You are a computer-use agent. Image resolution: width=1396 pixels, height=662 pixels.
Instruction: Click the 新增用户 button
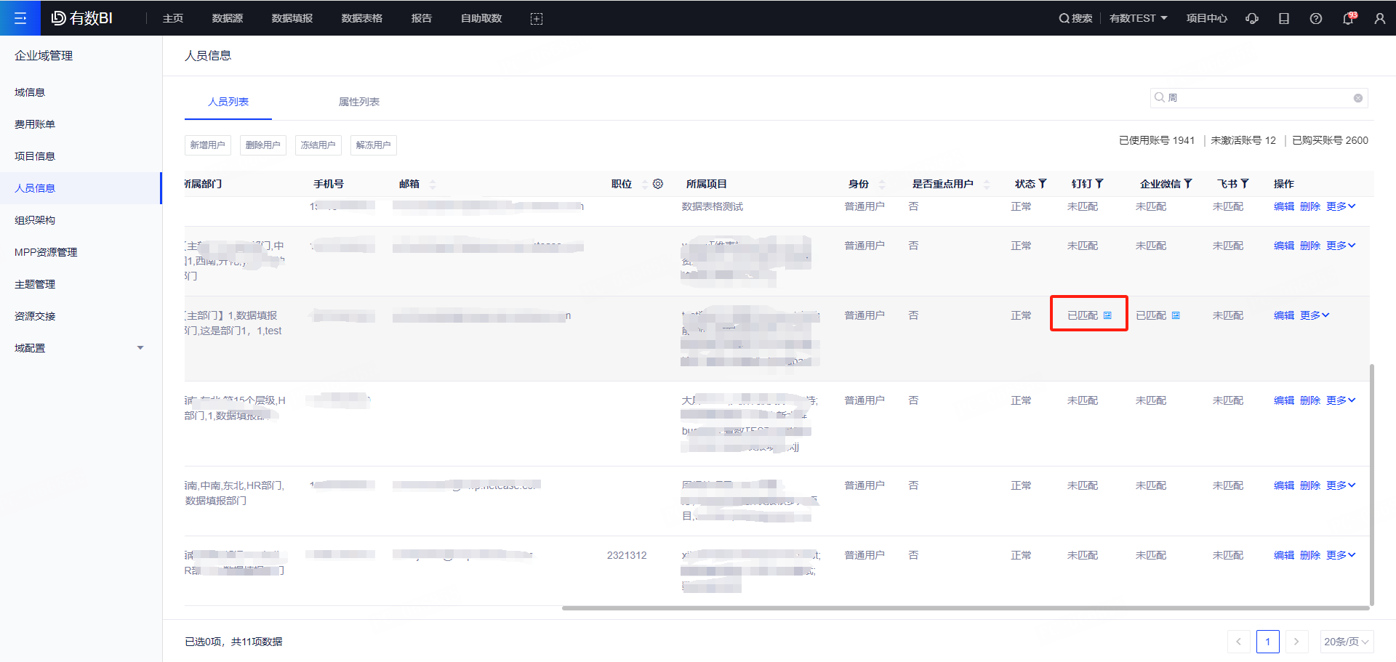(x=208, y=145)
